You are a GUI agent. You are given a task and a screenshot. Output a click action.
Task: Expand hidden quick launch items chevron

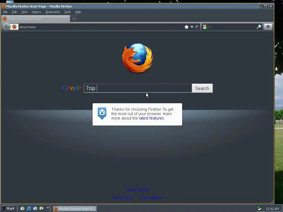coord(48,208)
